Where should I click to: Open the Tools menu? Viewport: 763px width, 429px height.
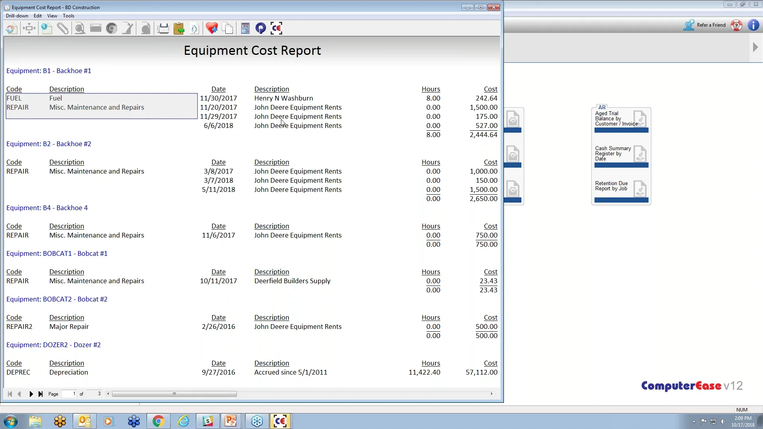pos(68,16)
